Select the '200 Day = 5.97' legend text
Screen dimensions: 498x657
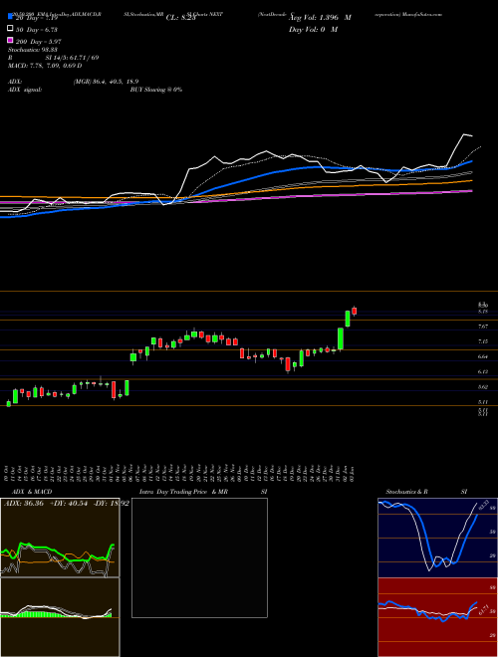tap(39, 41)
